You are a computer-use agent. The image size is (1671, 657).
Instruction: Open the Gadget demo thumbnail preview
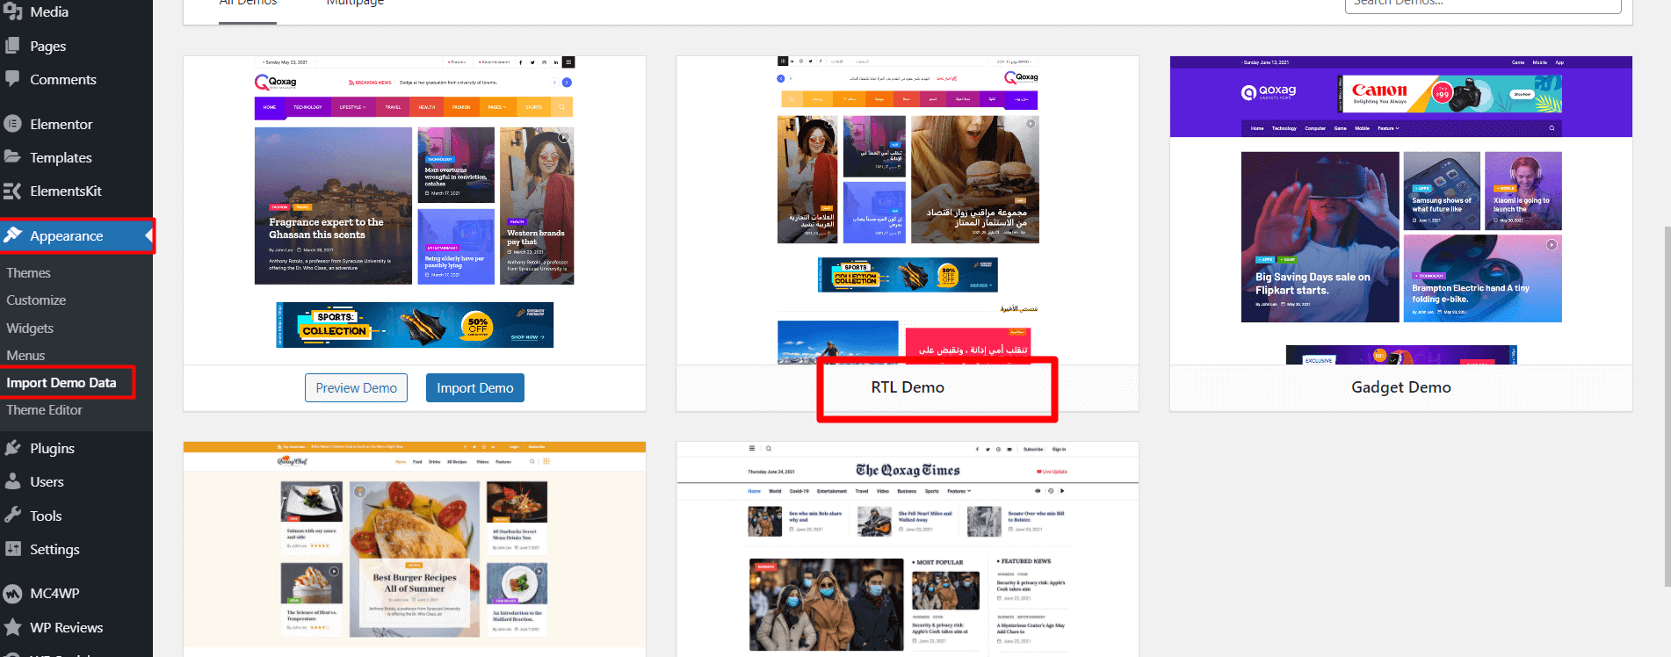pyautogui.click(x=1401, y=211)
